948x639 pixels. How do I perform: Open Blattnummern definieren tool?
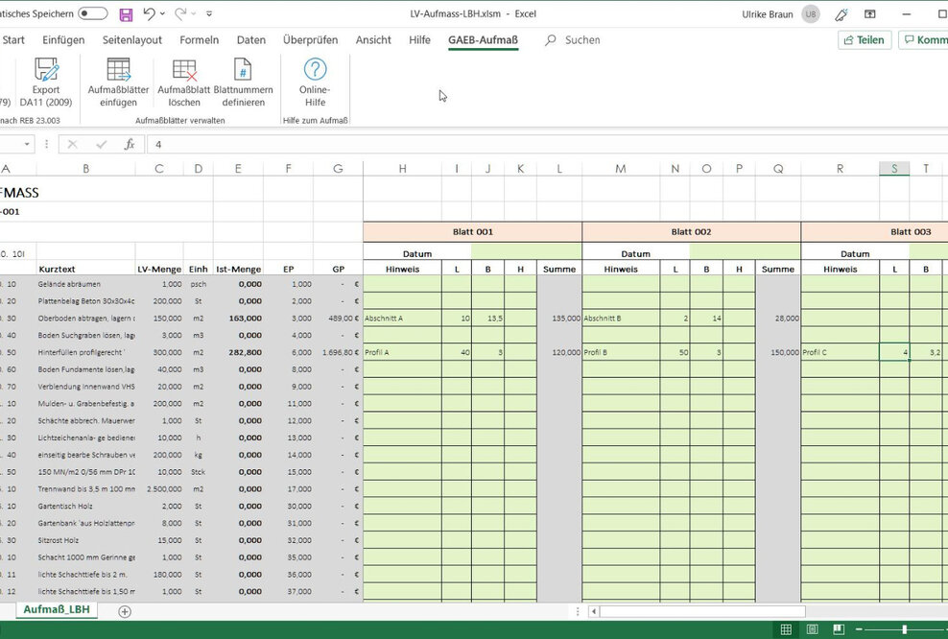(243, 70)
